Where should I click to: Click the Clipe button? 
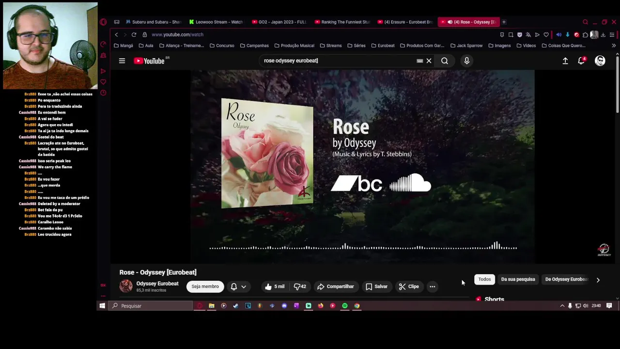[409, 286]
